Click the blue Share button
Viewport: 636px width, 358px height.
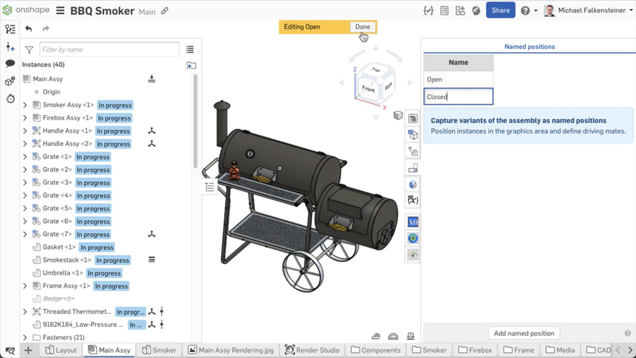pos(500,10)
